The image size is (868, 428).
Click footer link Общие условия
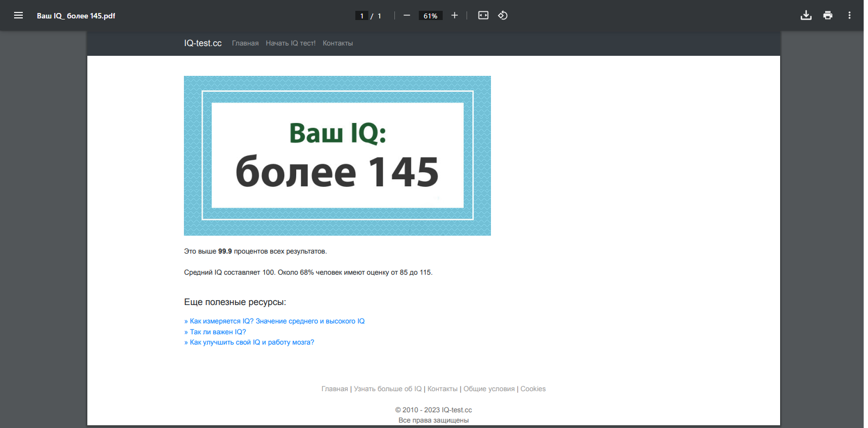click(489, 389)
